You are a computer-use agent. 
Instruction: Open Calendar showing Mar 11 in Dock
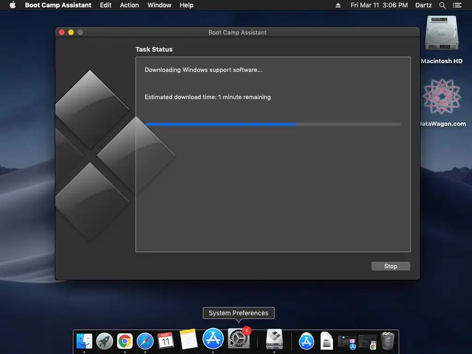(x=165, y=341)
